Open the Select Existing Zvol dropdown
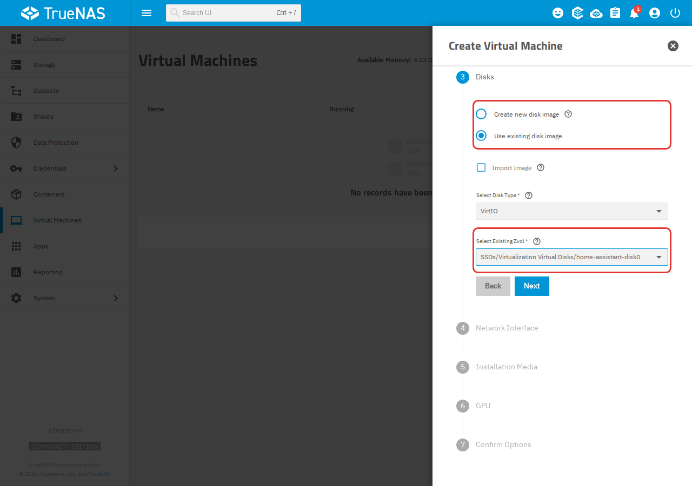Screen dimensions: 692x486 click(572, 257)
